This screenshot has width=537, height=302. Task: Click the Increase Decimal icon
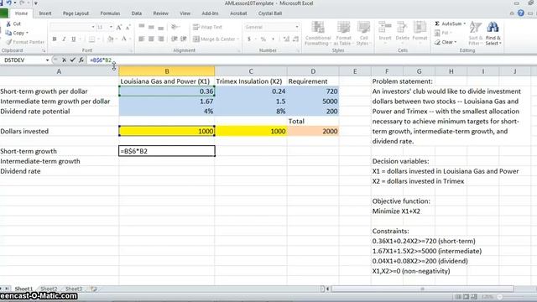coord(286,39)
